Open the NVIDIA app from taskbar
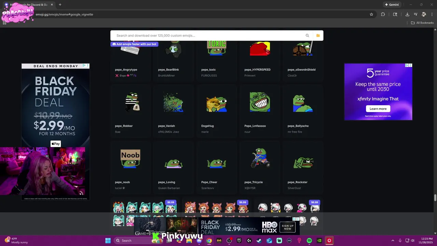This screenshot has width=437, height=246. click(319, 241)
